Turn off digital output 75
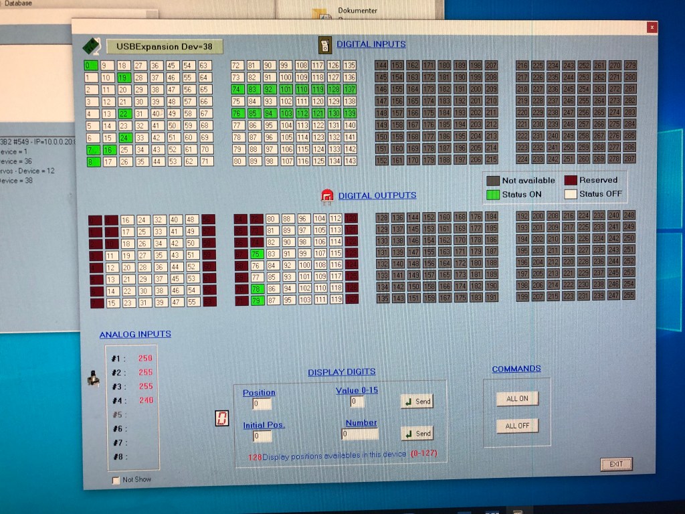This screenshot has width=685, height=514. (256, 254)
